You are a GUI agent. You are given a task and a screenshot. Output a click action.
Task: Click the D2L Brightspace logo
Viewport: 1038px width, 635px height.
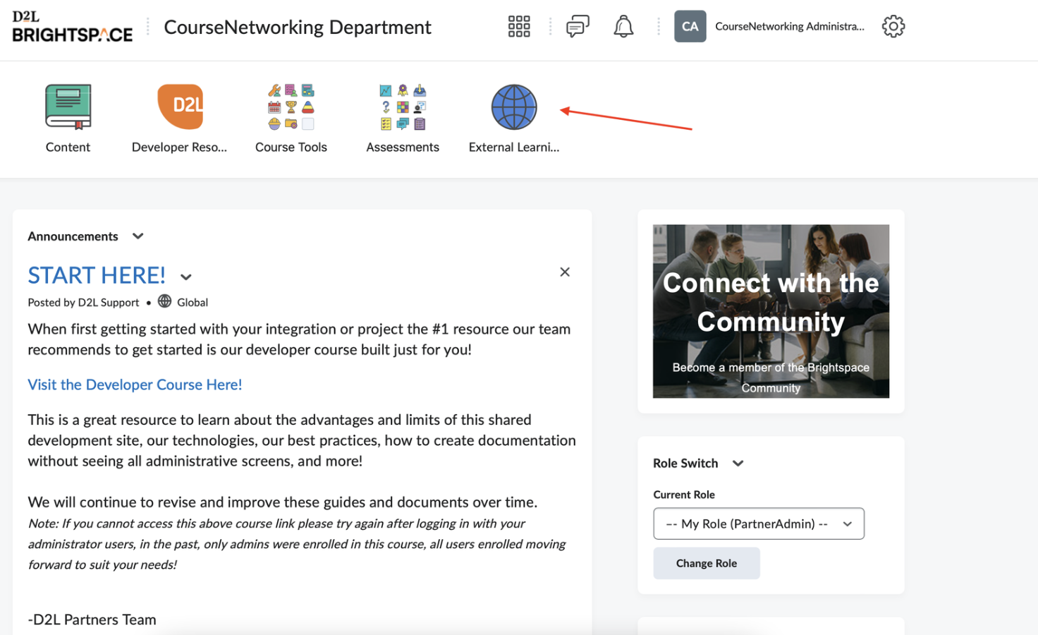pyautogui.click(x=72, y=27)
